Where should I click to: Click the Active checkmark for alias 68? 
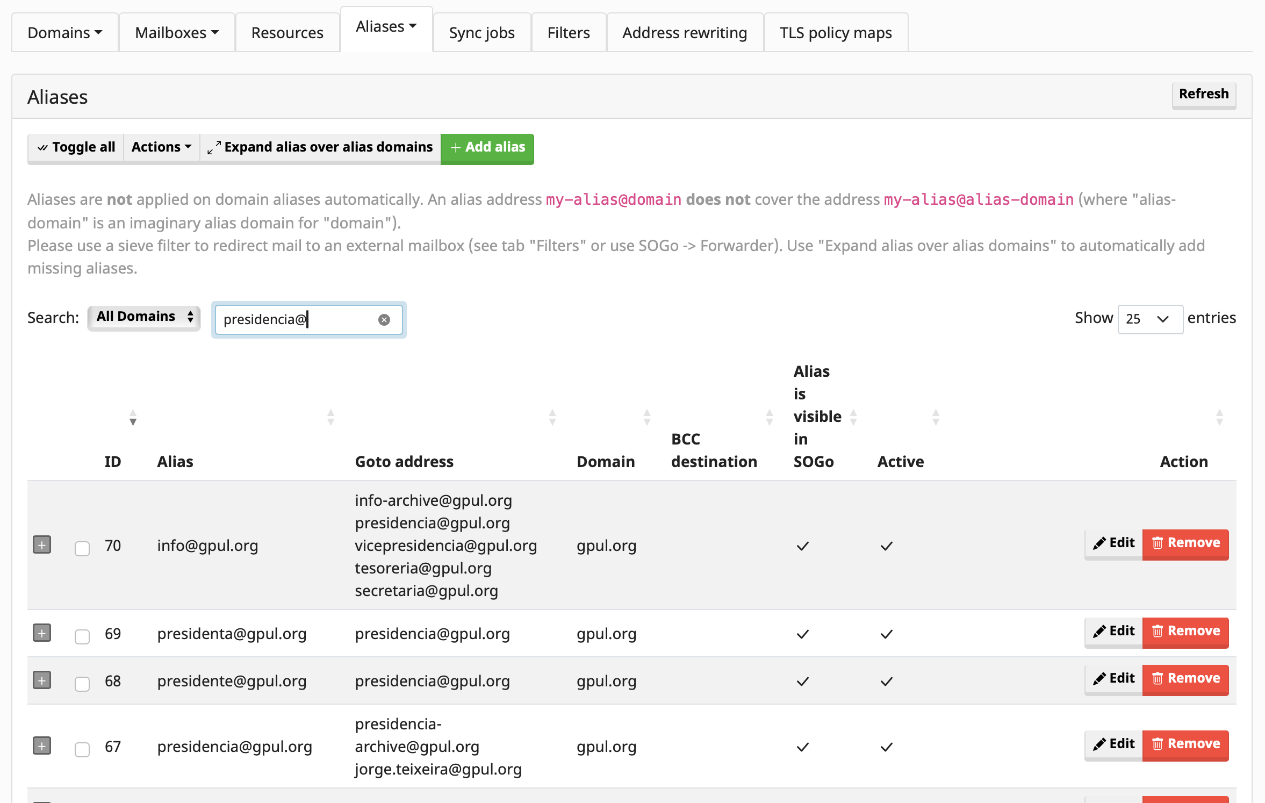tap(886, 682)
